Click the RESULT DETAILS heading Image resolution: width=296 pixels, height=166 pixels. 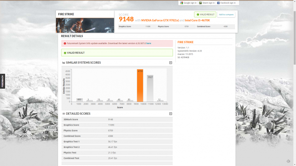[72, 36]
